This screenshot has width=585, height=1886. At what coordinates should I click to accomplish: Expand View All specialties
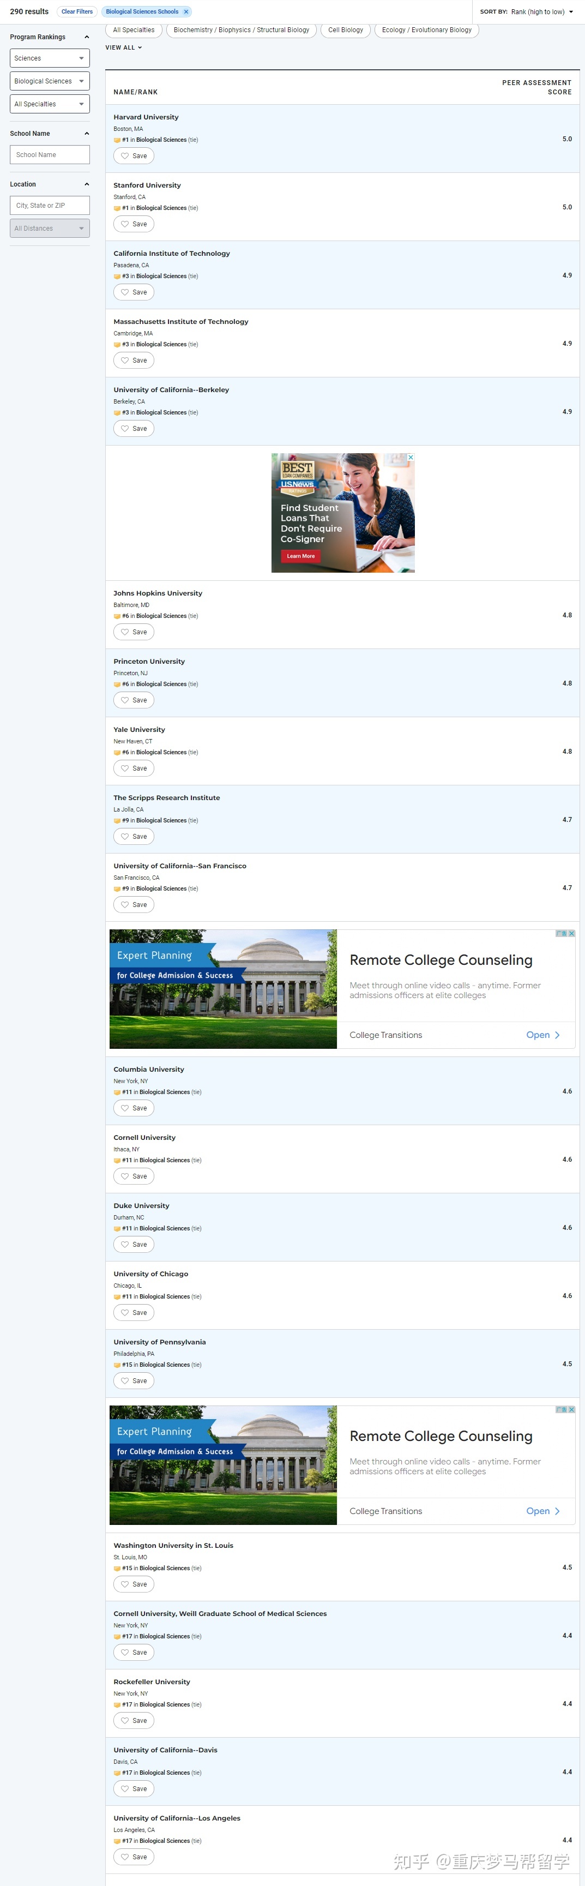[x=124, y=47]
